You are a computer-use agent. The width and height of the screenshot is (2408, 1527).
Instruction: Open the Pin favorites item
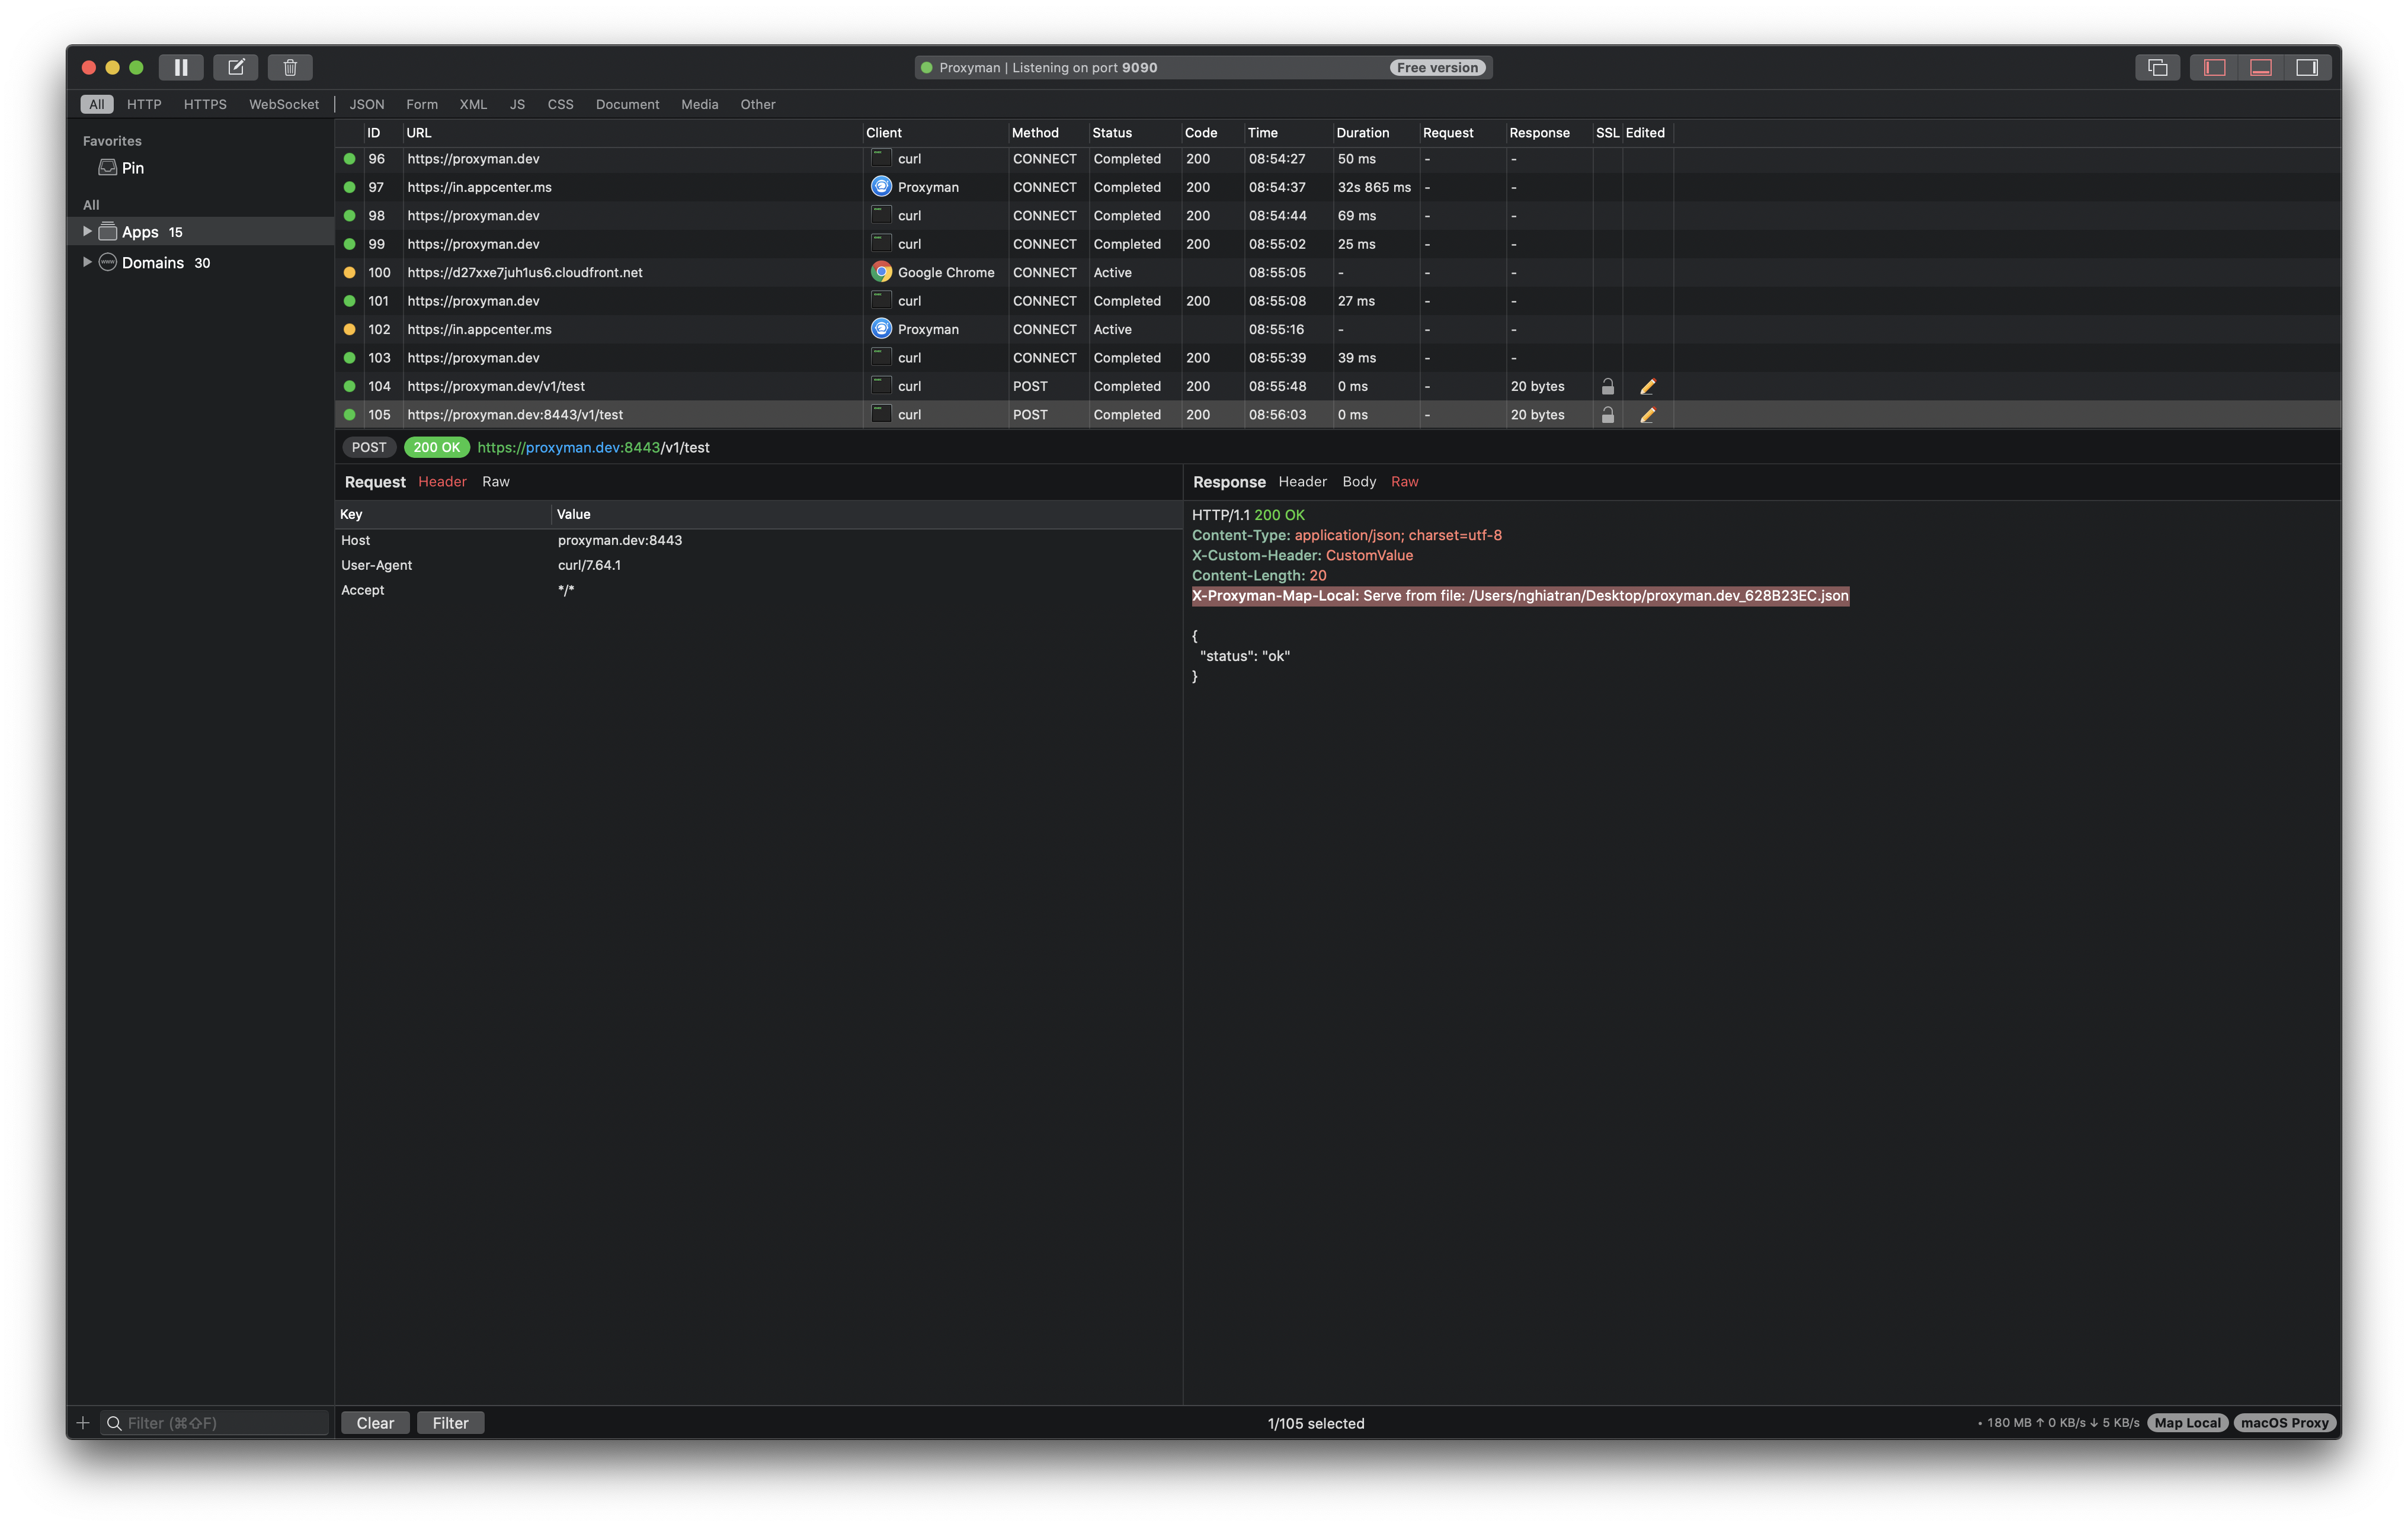[132, 168]
